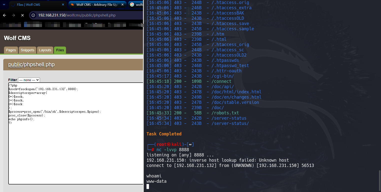Click the /.httr-oauth result line

[194, 71]
